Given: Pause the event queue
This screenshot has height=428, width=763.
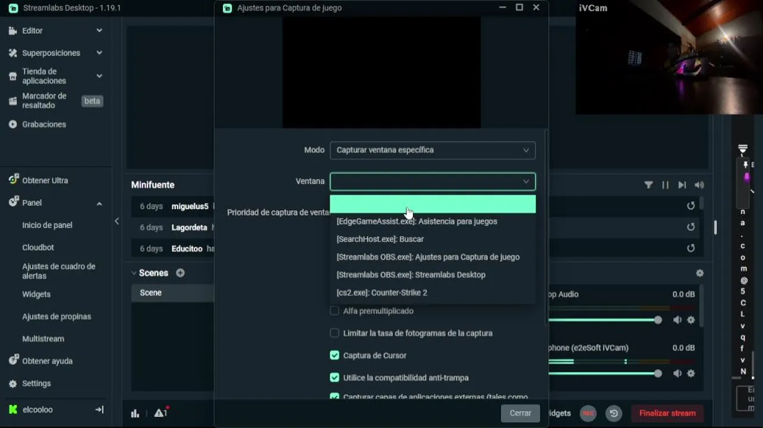Looking at the screenshot, I should click(665, 185).
